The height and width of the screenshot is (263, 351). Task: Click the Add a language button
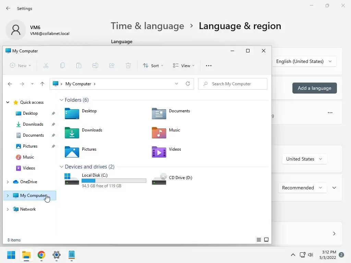pos(315,88)
